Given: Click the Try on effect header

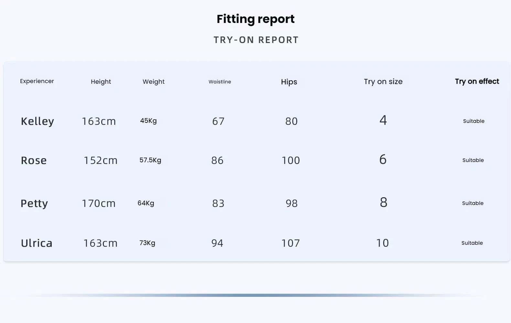Looking at the screenshot, I should click(x=477, y=81).
